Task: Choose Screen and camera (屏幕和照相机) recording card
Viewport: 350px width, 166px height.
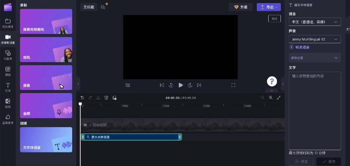Action: (46, 21)
